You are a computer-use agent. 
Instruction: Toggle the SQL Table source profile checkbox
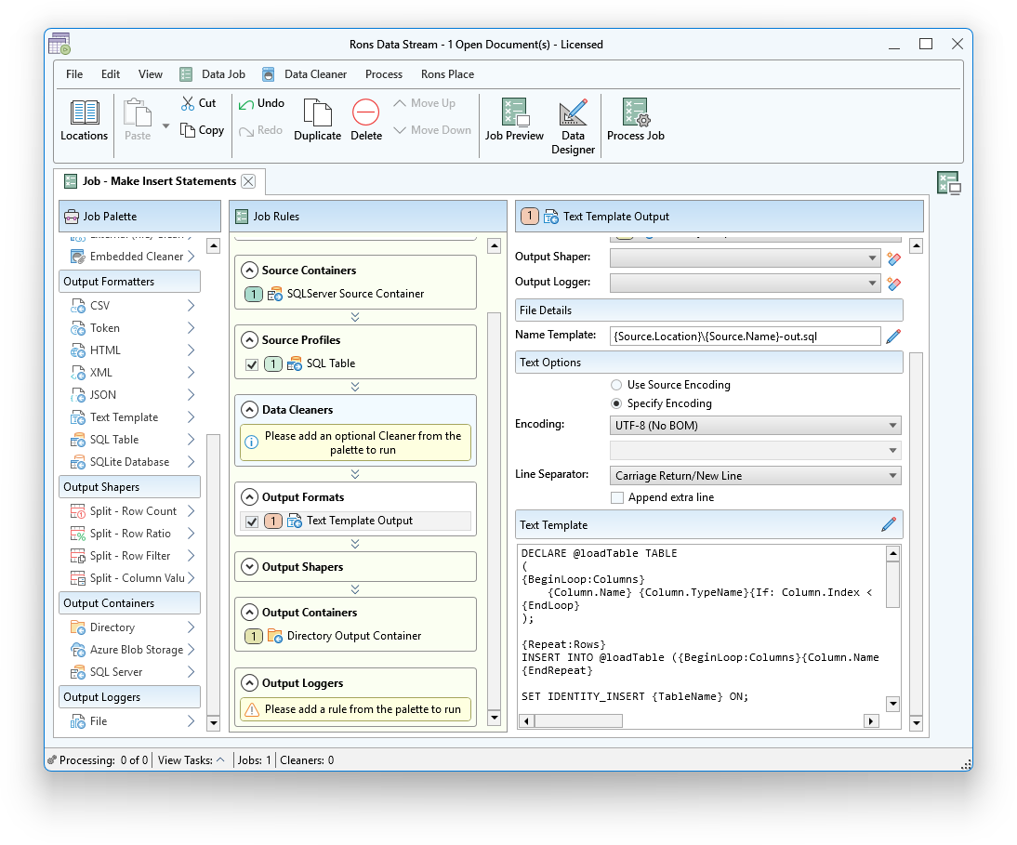click(x=252, y=364)
